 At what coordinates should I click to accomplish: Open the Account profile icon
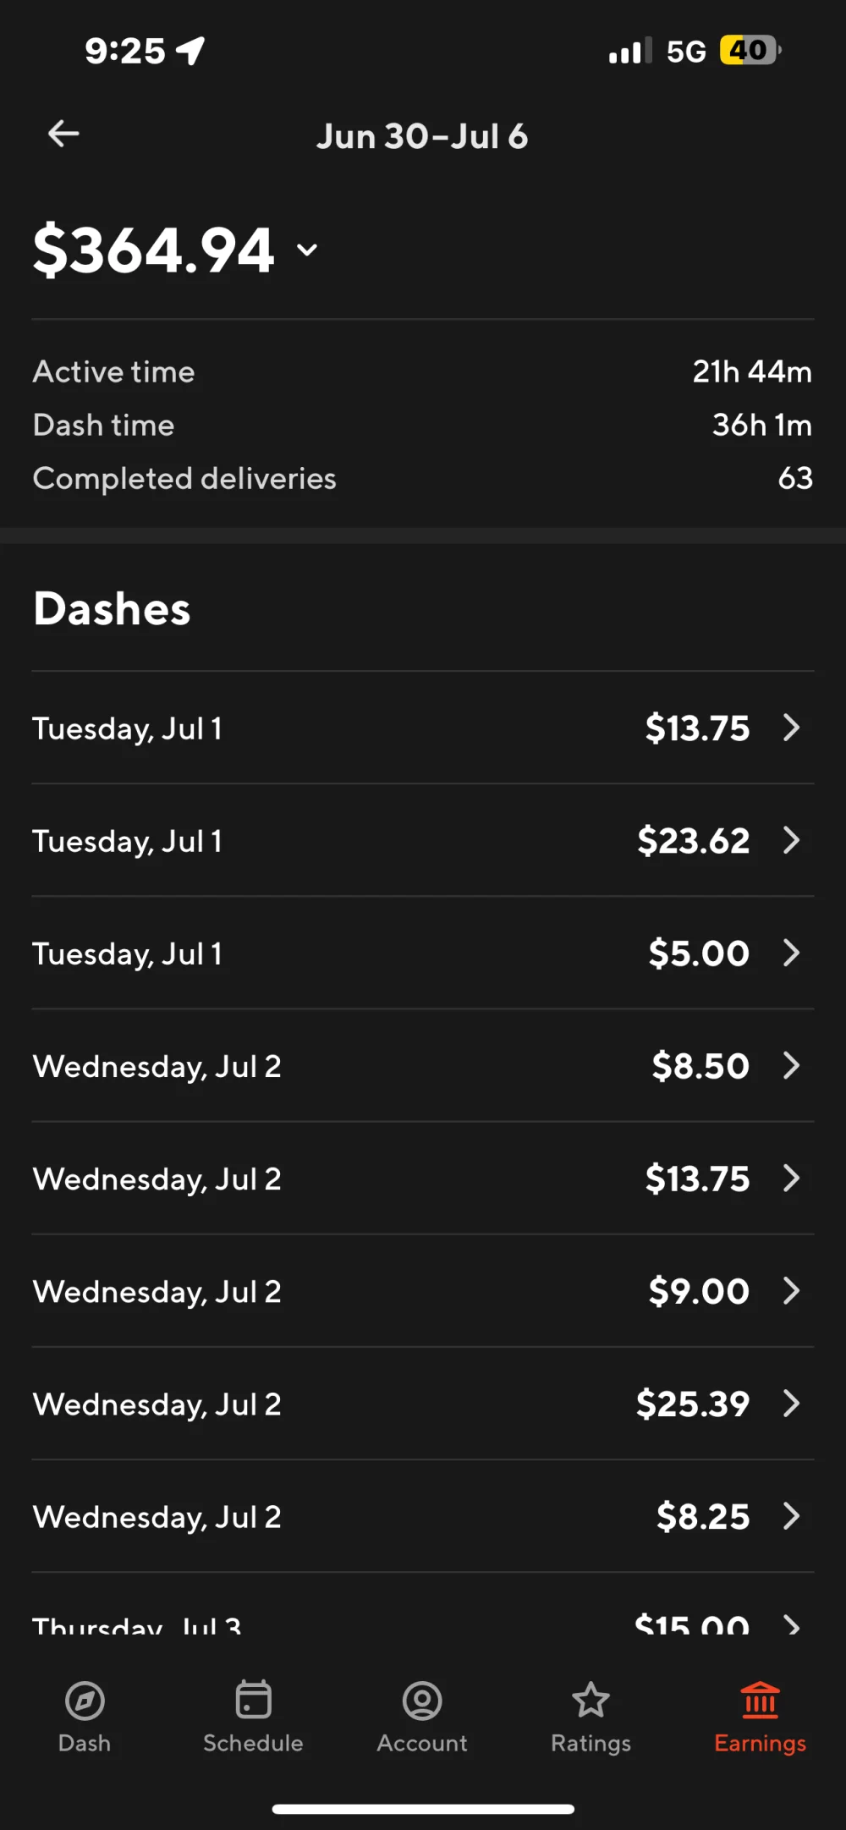[422, 1701]
